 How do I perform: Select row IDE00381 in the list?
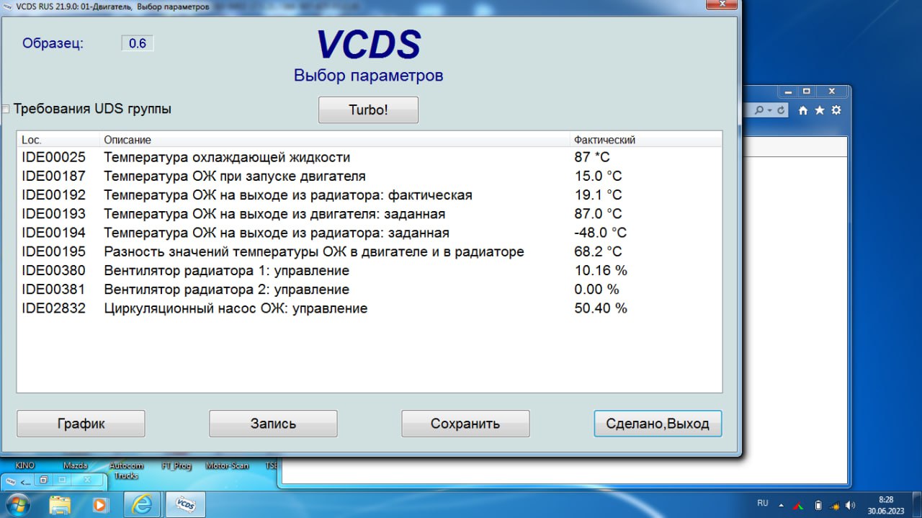369,289
